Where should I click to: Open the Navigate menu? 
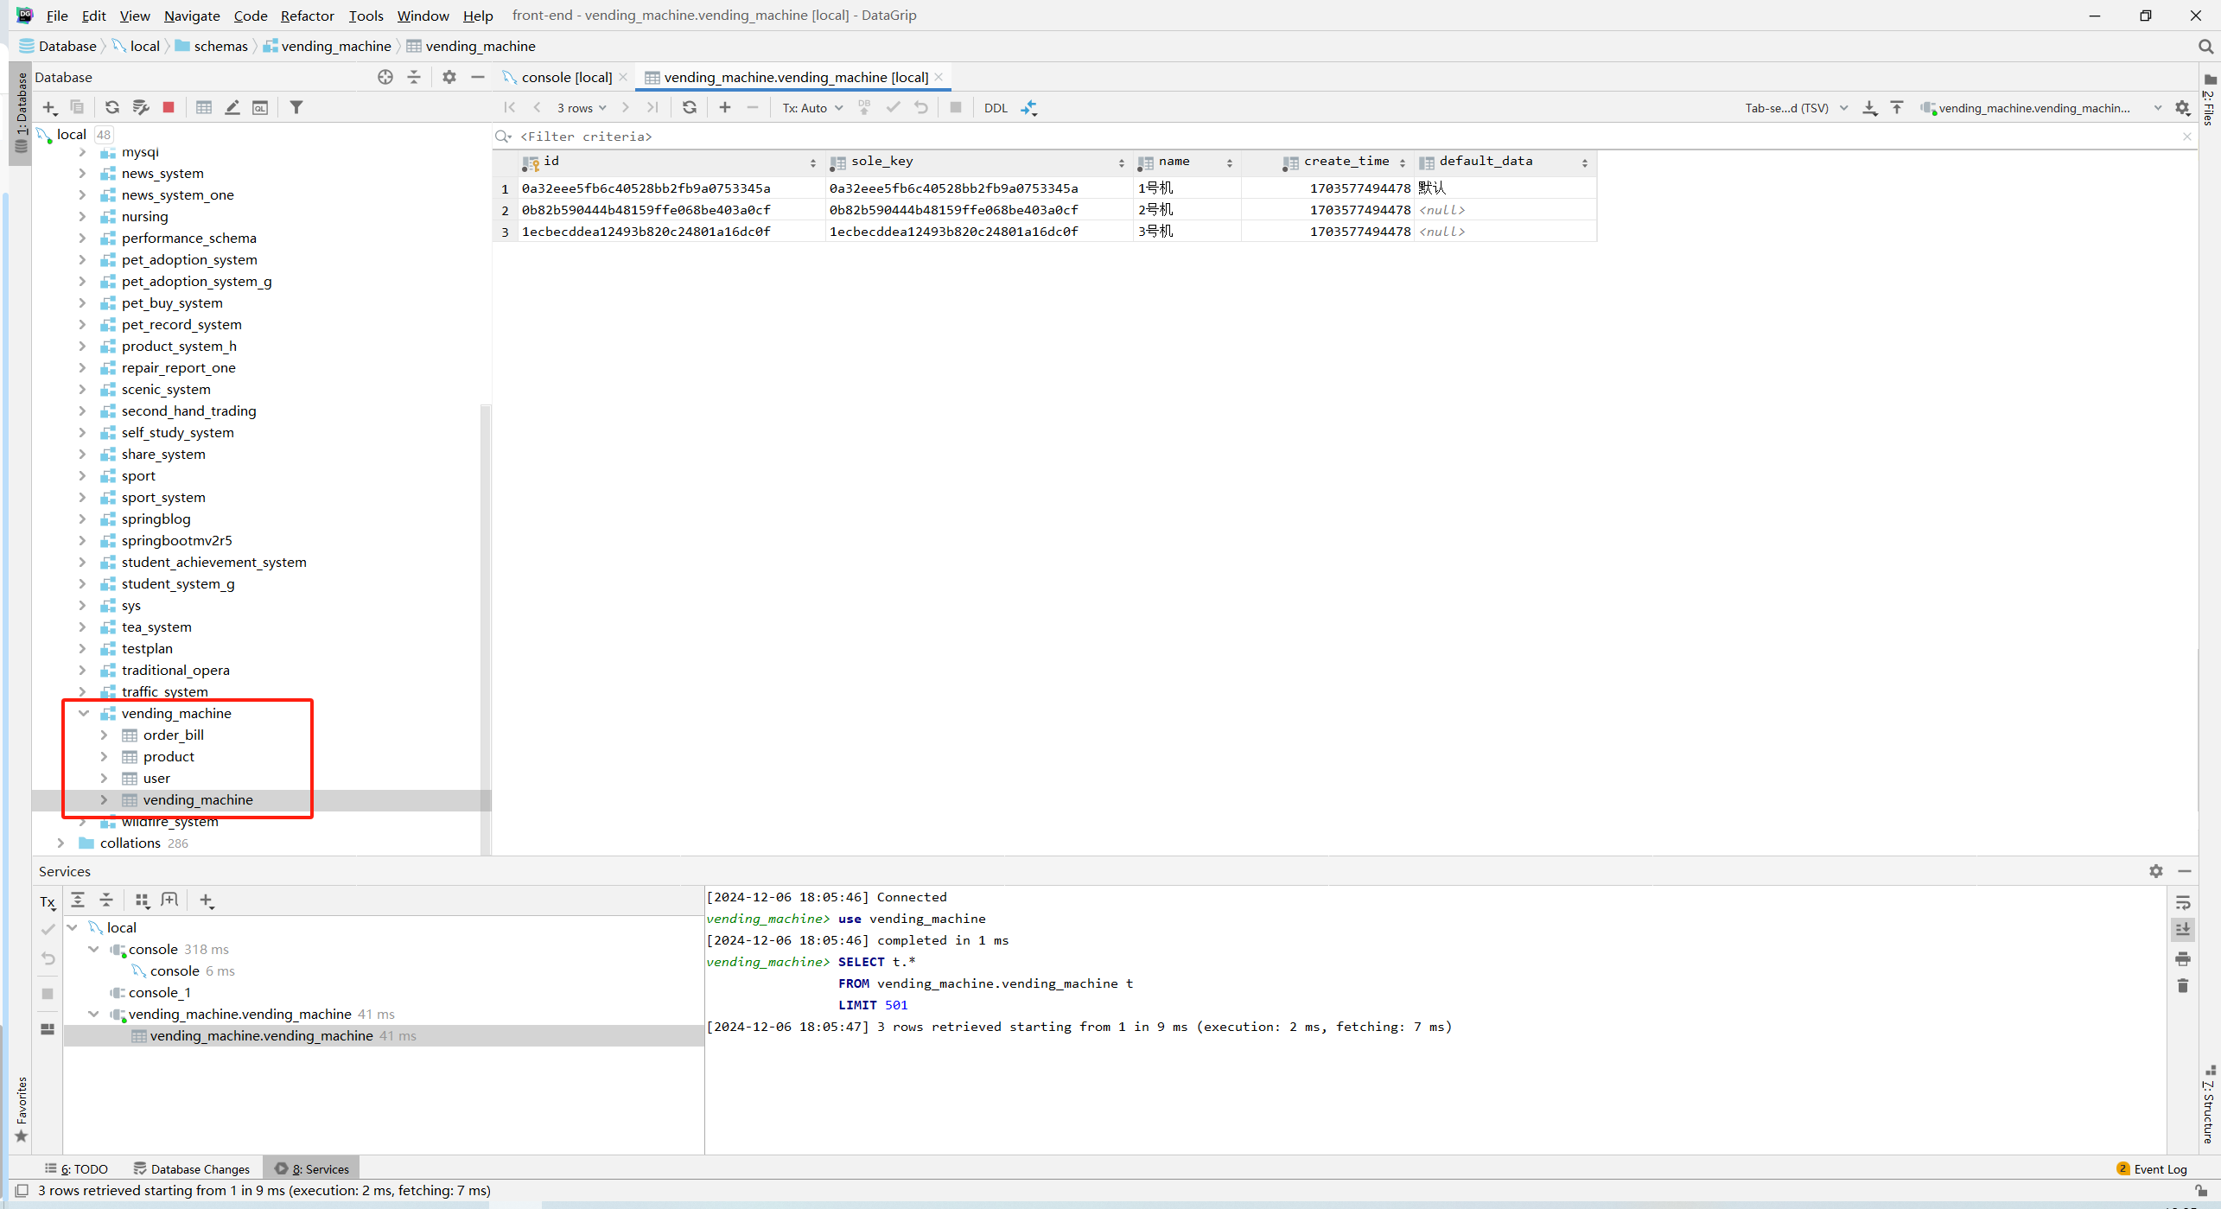(192, 16)
